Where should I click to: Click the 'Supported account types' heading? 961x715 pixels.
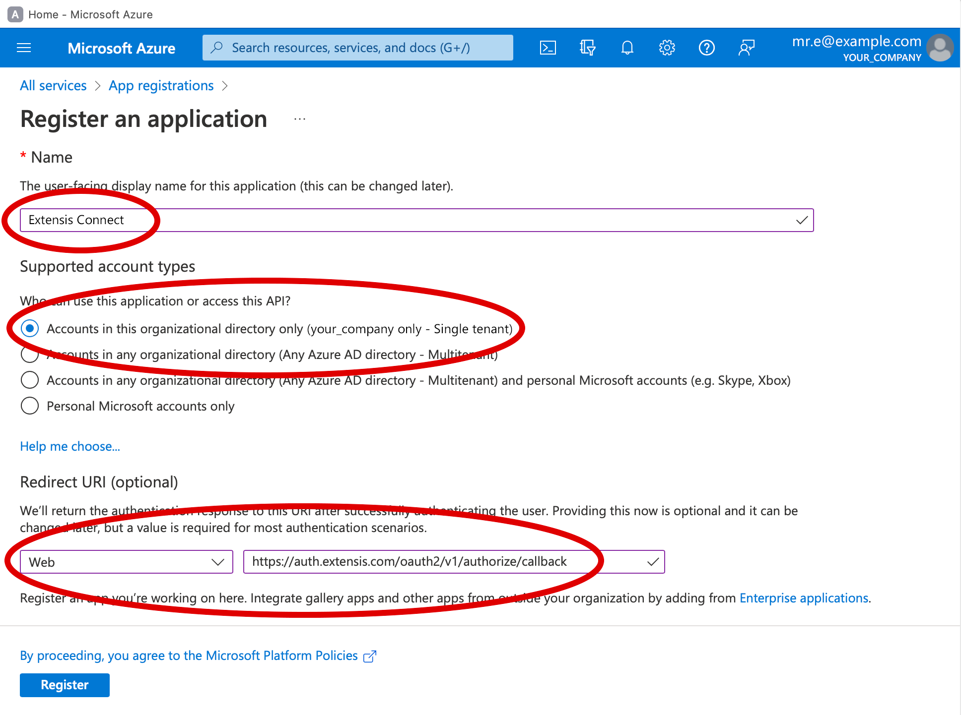108,266
